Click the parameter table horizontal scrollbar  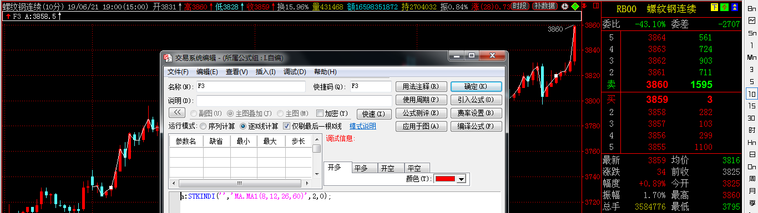pyautogui.click(x=240, y=184)
